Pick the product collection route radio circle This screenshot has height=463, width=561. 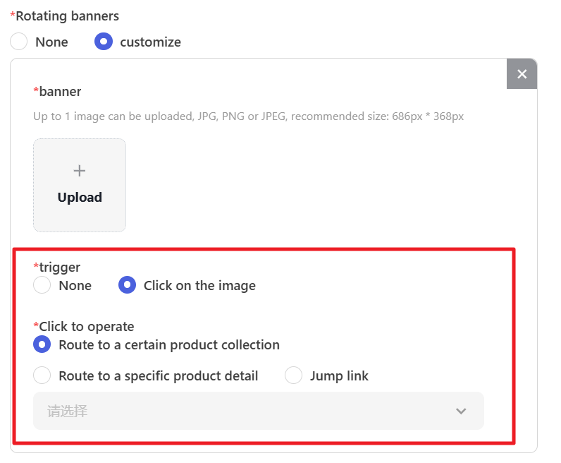pyautogui.click(x=42, y=344)
